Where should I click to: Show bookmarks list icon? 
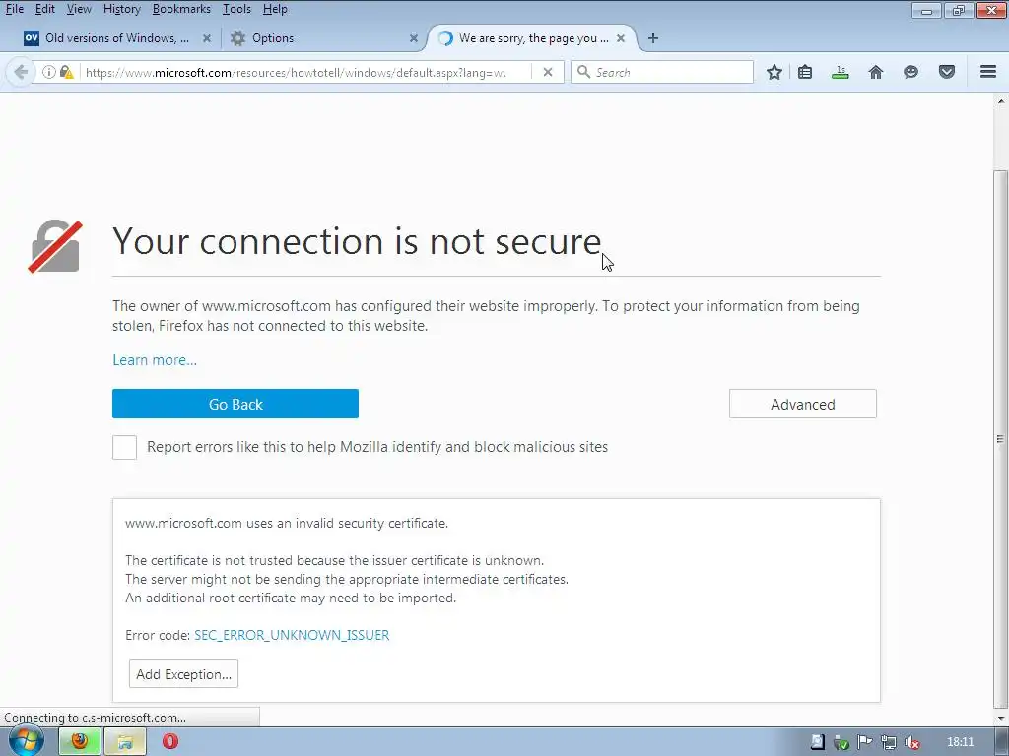[x=805, y=72]
